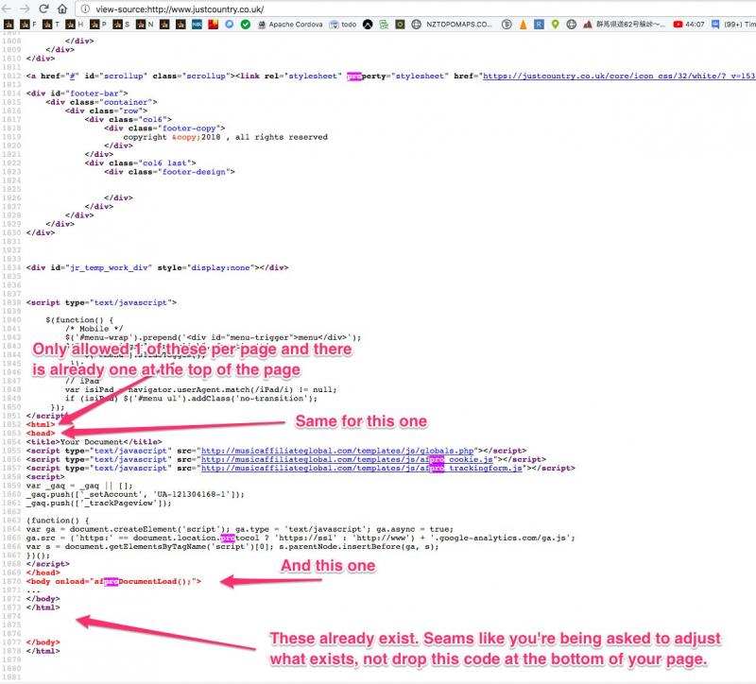Click the (99+) Tim bookmark
The image size is (756, 684).
pos(733,25)
